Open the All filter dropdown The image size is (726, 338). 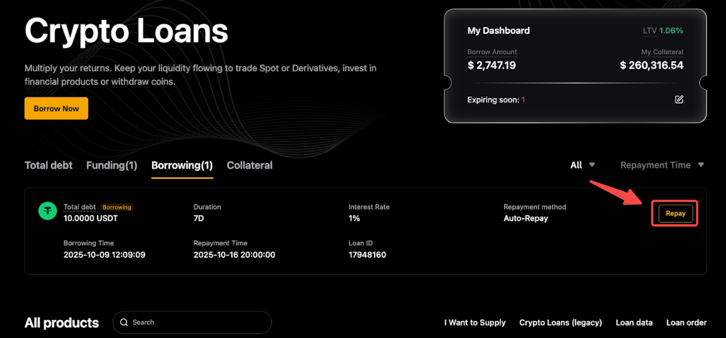point(582,165)
